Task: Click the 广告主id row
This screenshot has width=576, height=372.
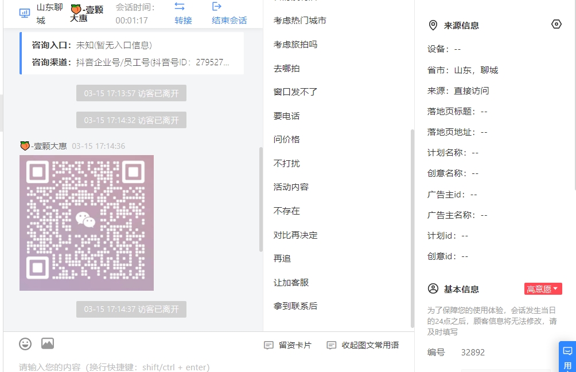Action: (x=452, y=195)
